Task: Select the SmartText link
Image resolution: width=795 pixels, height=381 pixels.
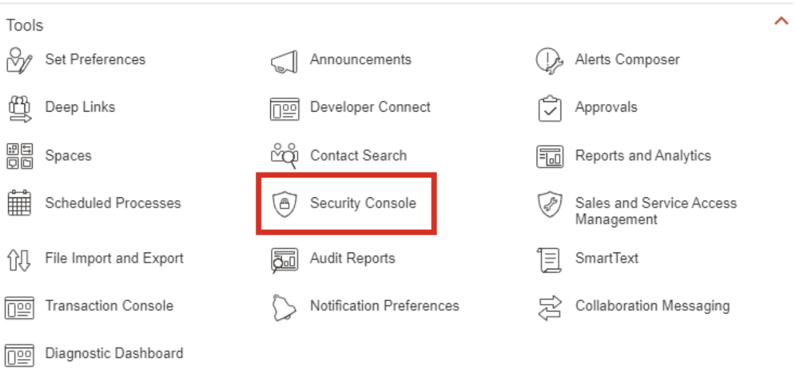Action: [606, 258]
